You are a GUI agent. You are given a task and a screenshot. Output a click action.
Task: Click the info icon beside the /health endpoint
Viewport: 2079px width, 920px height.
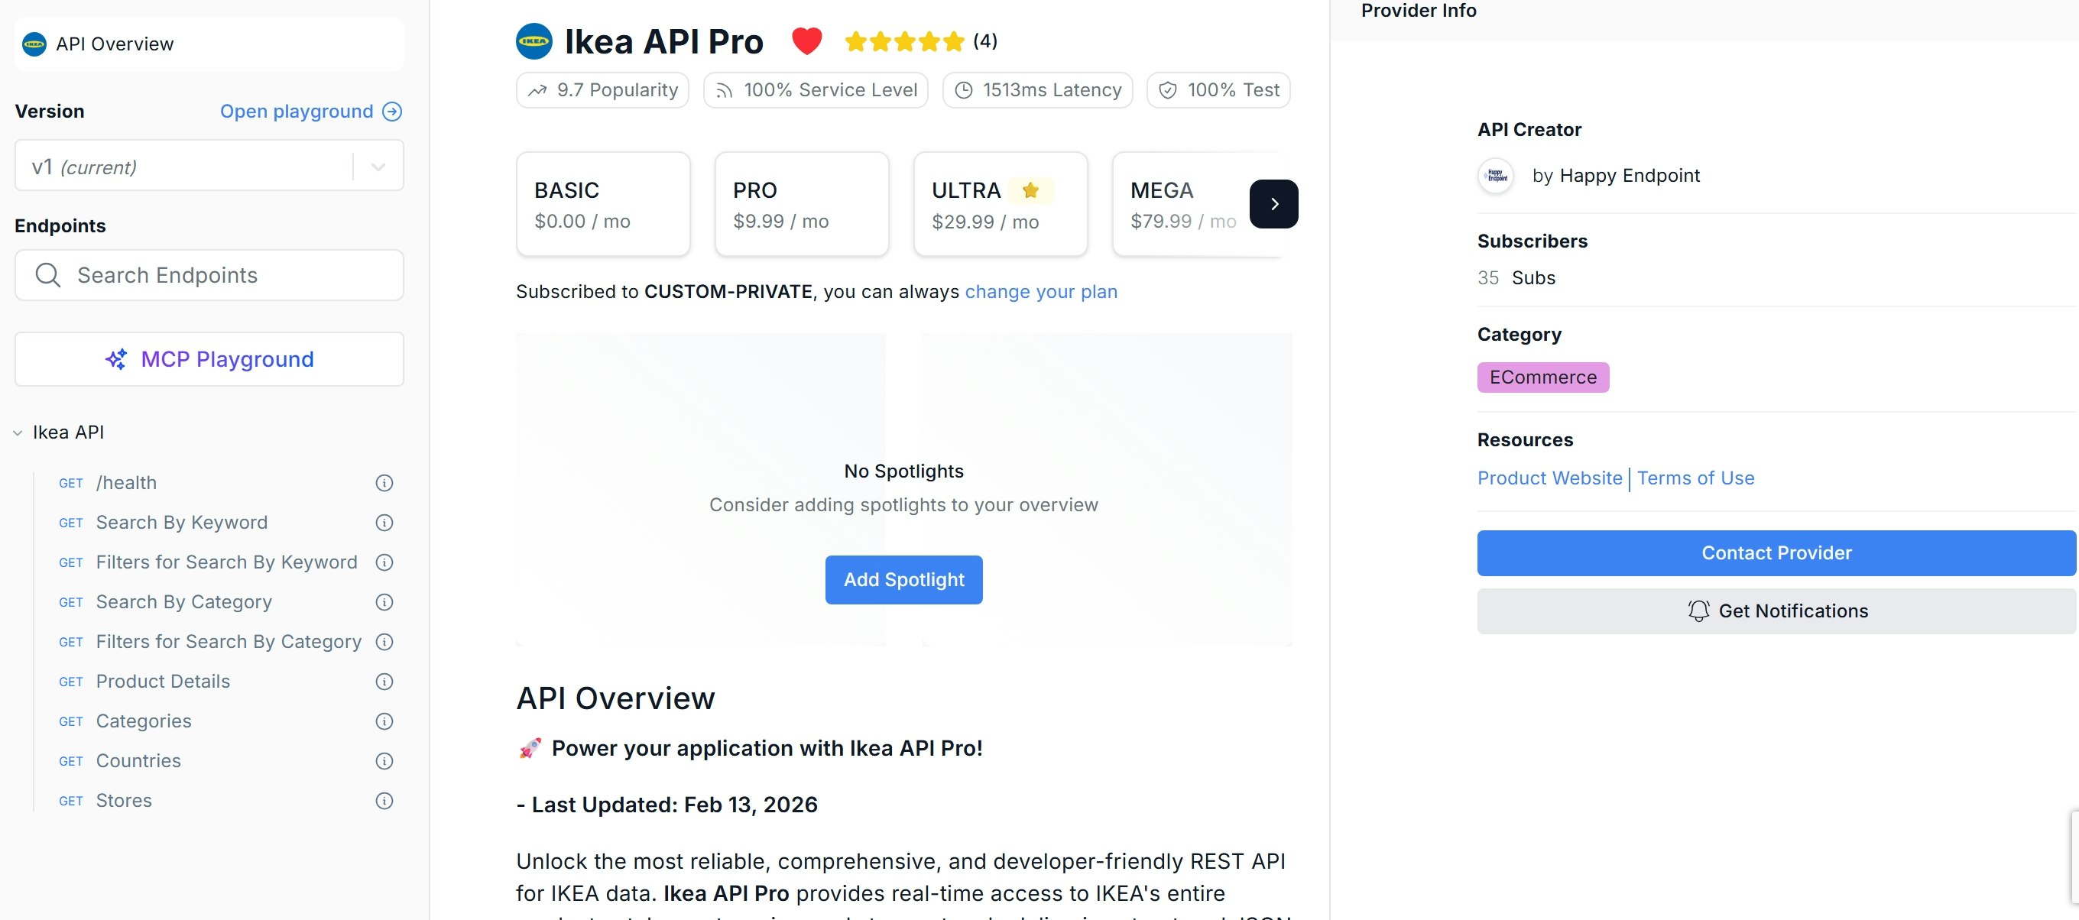pos(384,483)
